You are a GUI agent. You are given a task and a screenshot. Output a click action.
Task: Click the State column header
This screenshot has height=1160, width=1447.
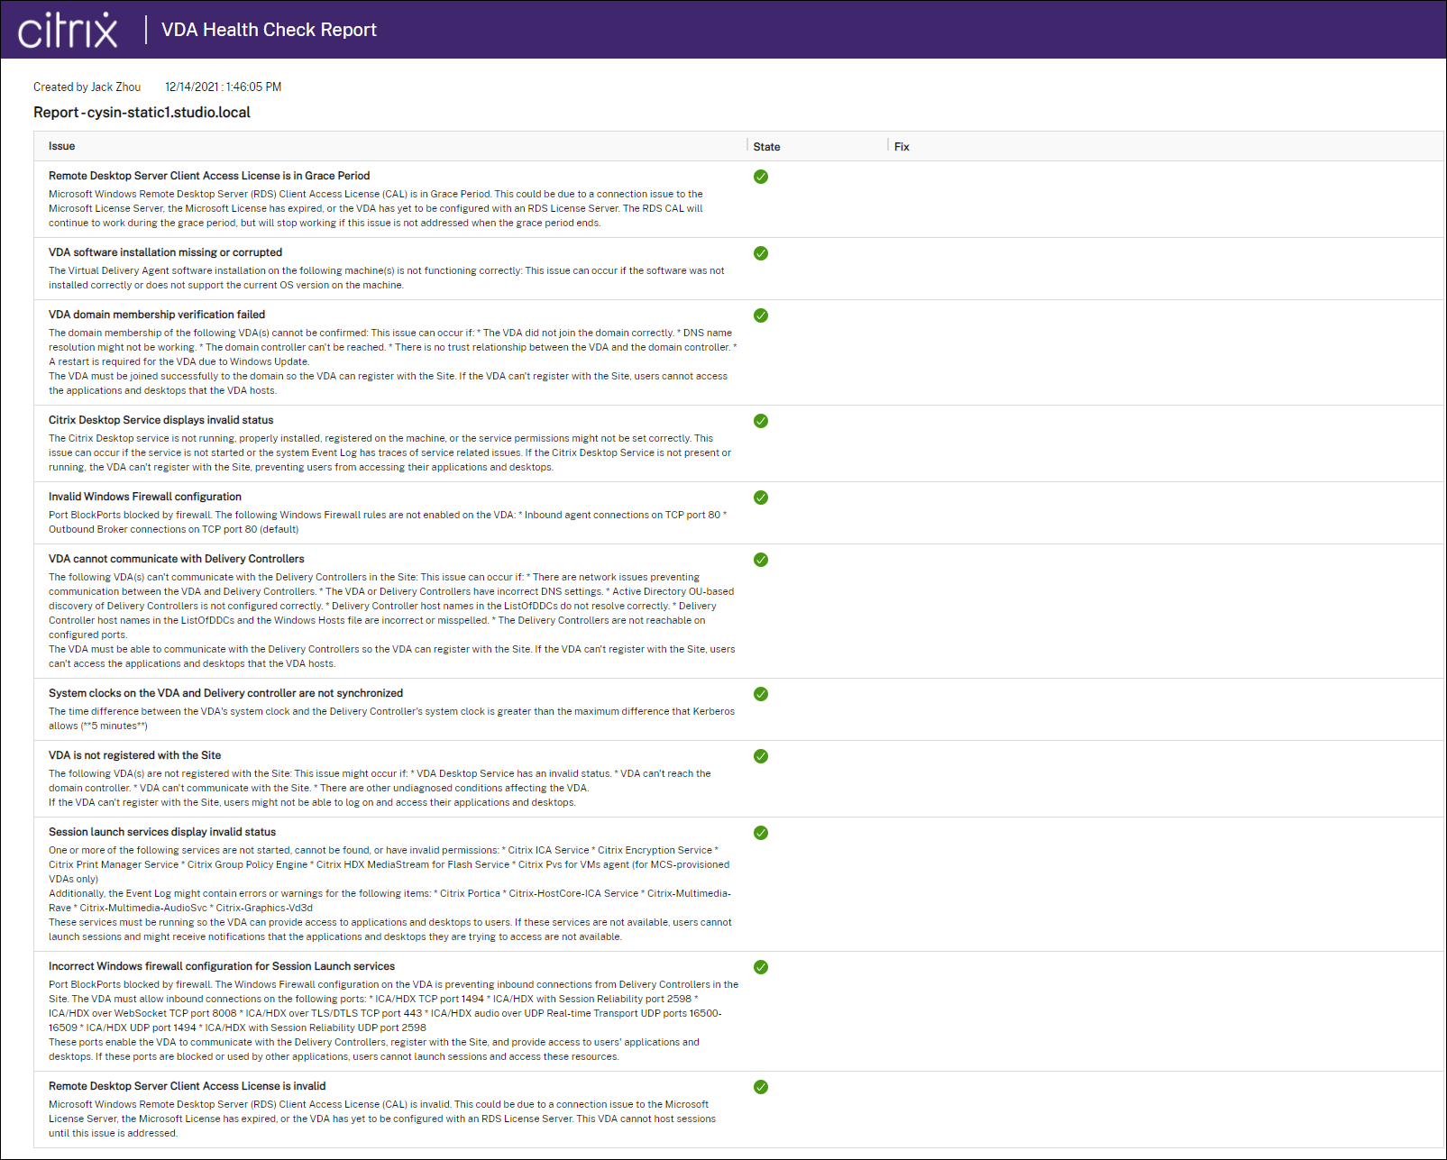(766, 147)
